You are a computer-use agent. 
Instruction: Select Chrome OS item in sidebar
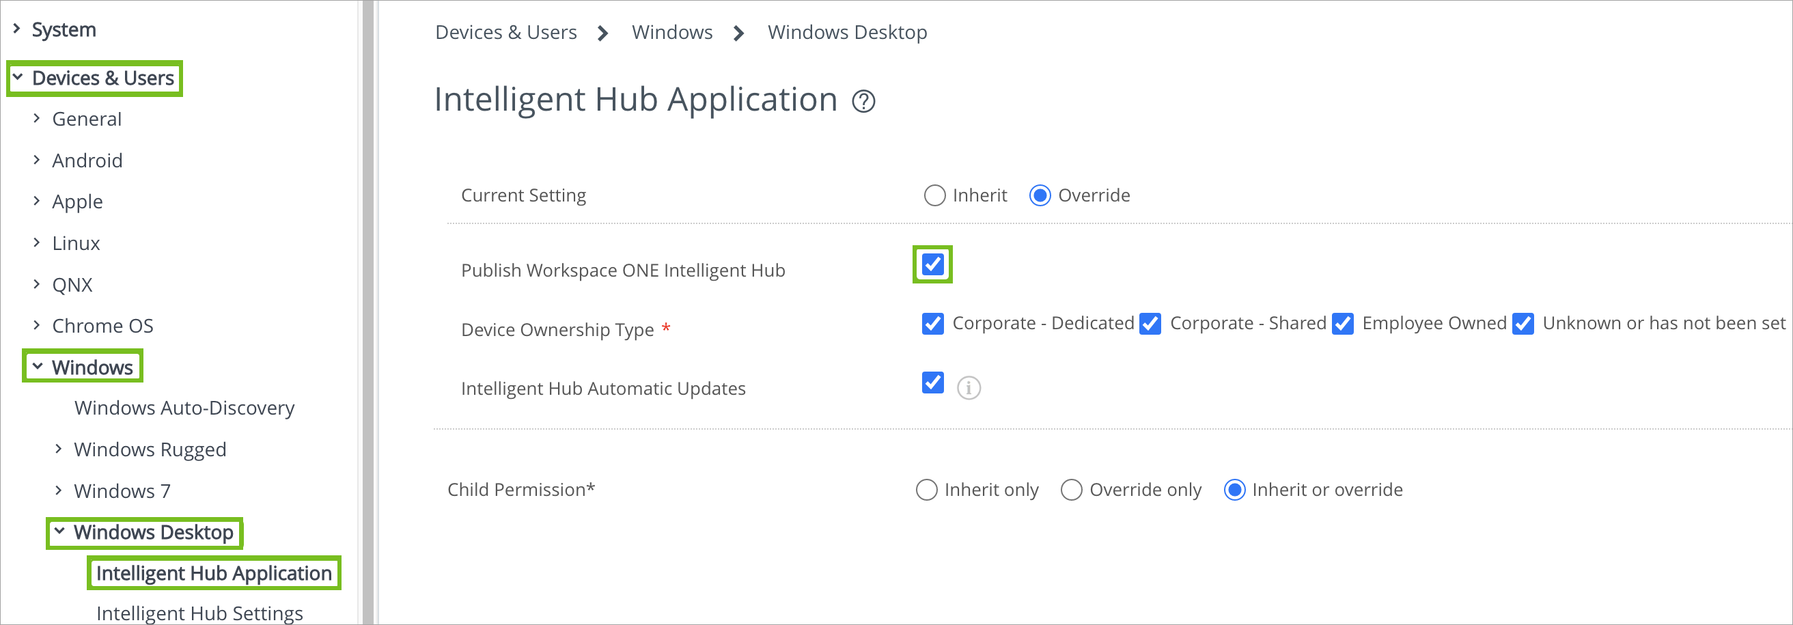point(103,326)
